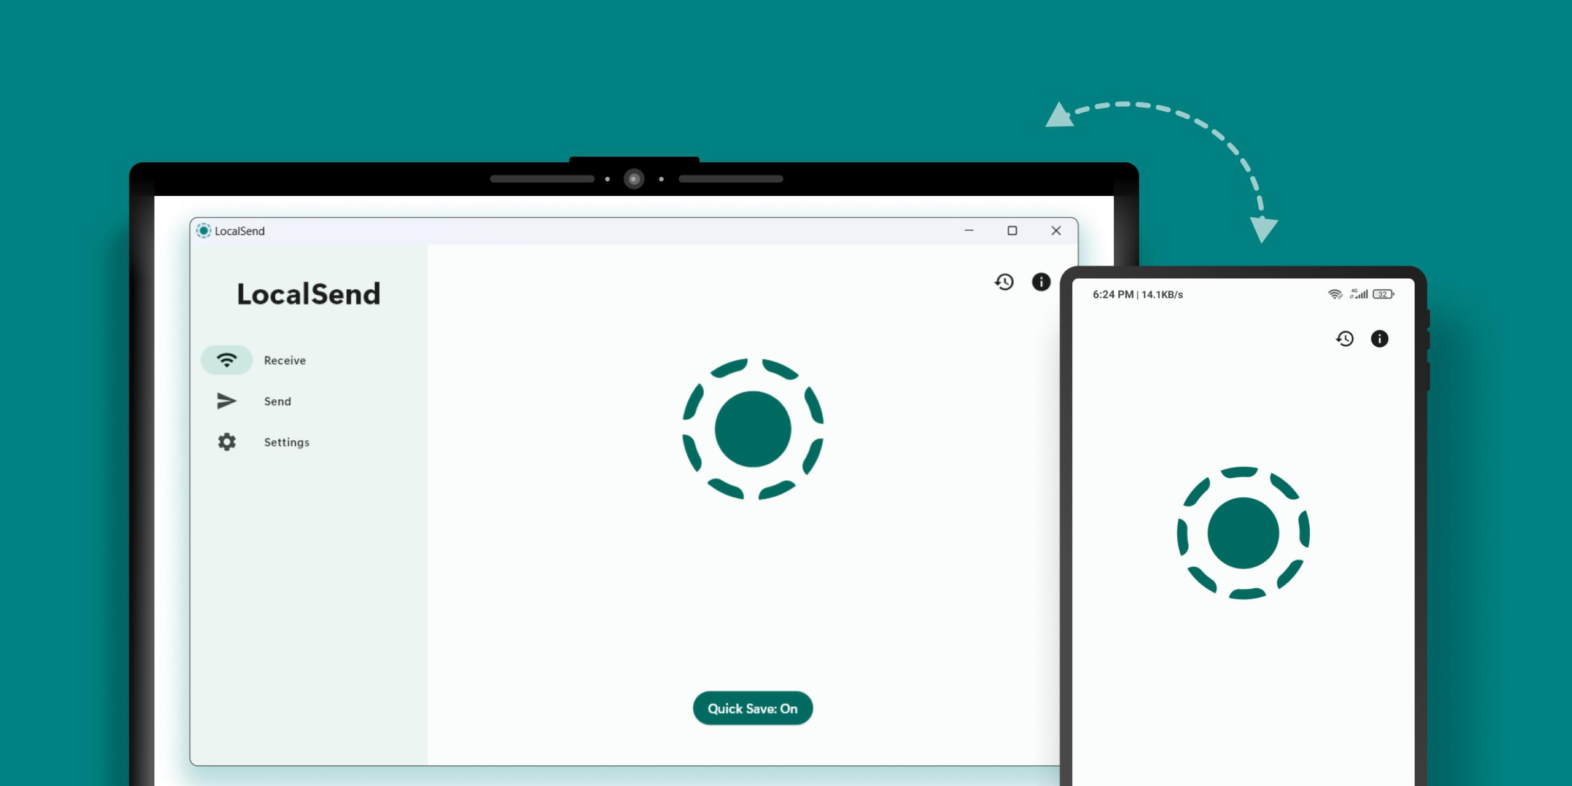This screenshot has width=1572, height=786.
Task: Tap the LocalSend logo on the phone screen
Action: coord(1243,533)
